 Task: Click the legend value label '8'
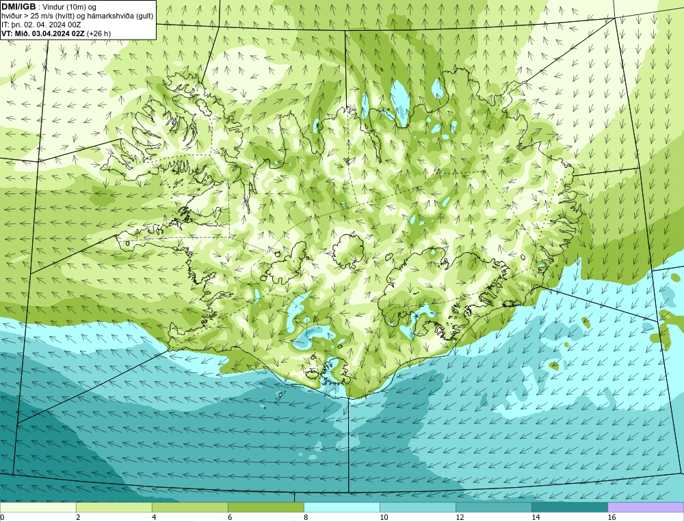pyautogui.click(x=305, y=517)
